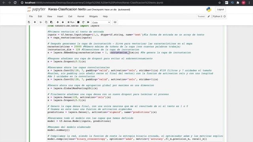Open the File menu
This screenshot has height=142, width=253.
click(x=31, y=17)
